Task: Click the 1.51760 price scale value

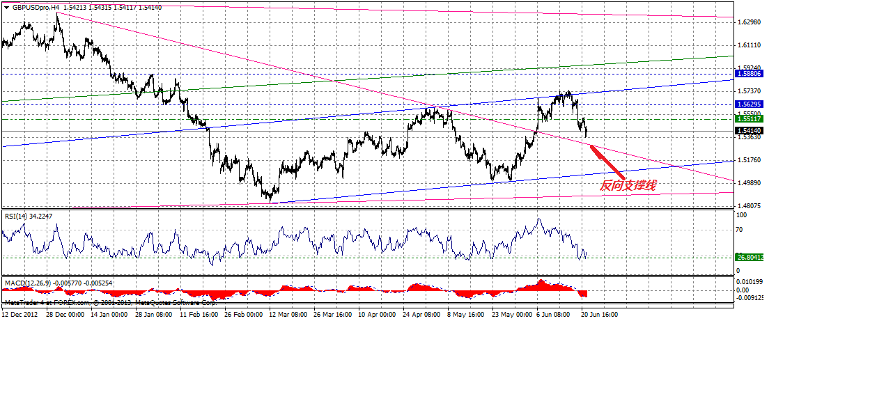Action: click(749, 160)
